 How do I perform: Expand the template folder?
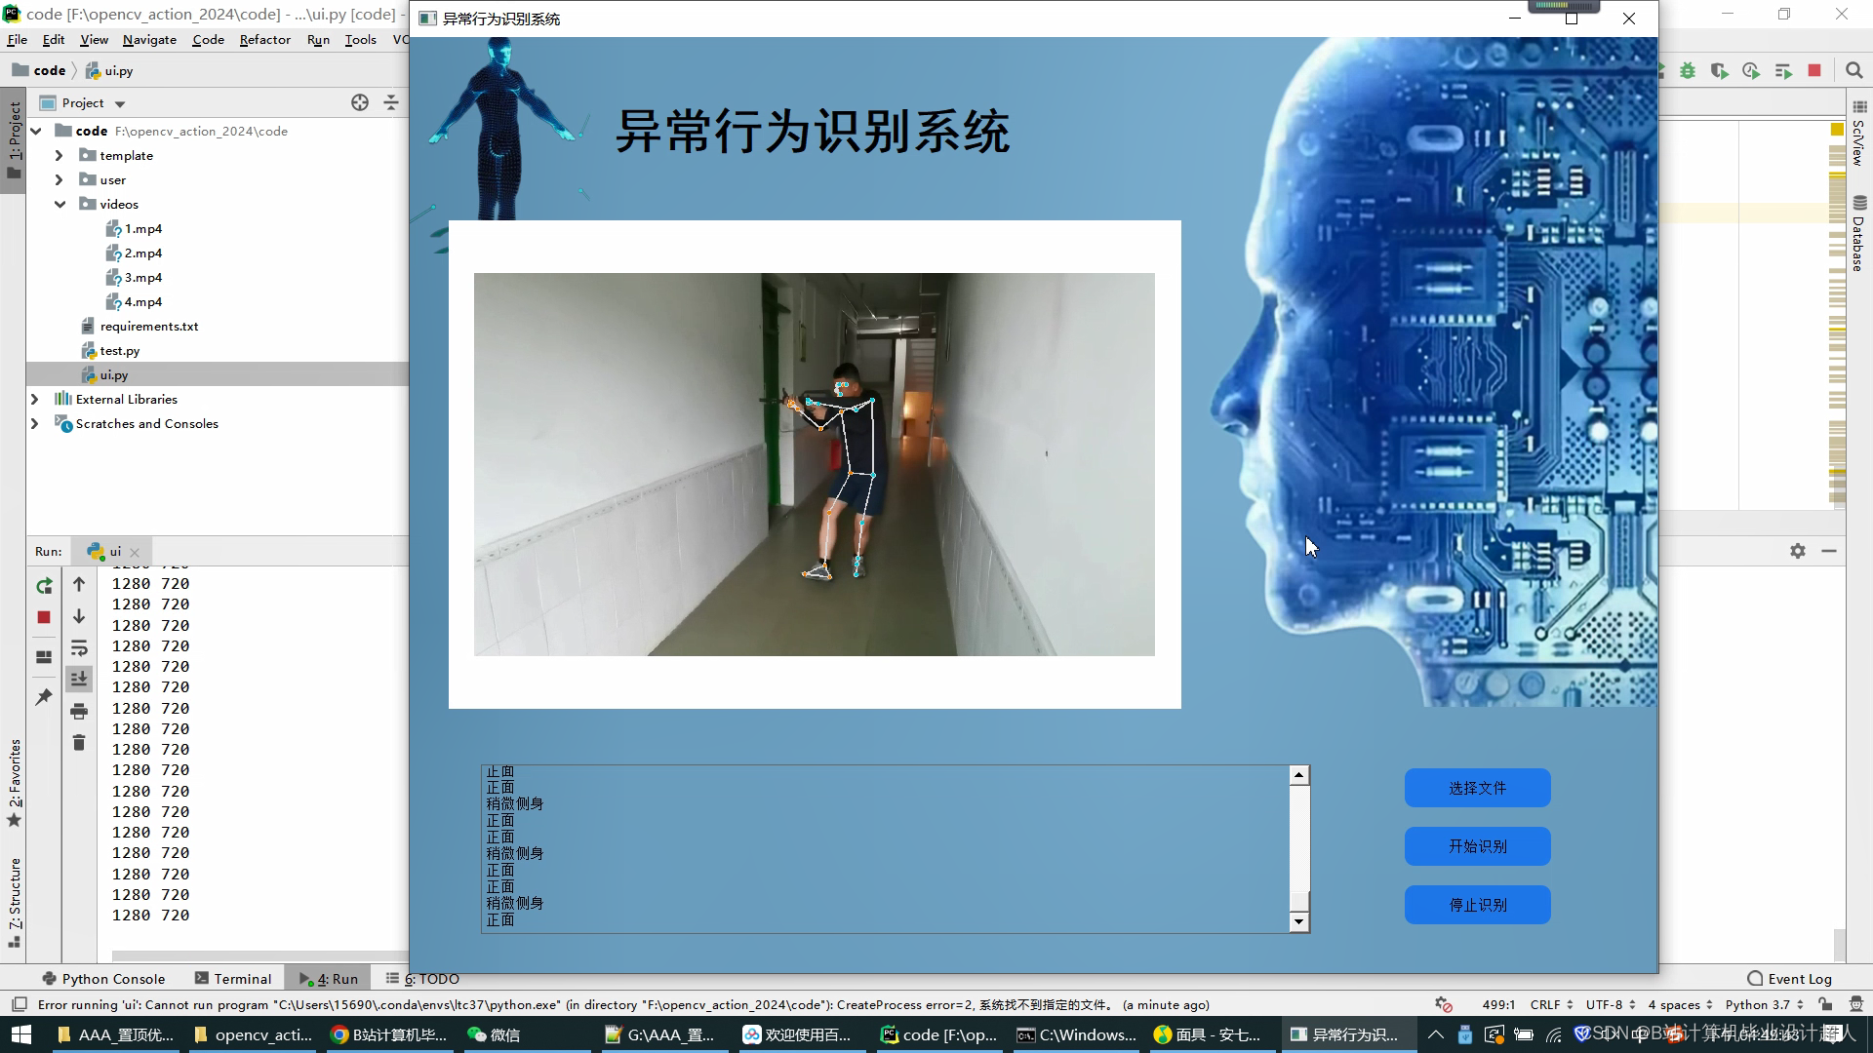(60, 155)
